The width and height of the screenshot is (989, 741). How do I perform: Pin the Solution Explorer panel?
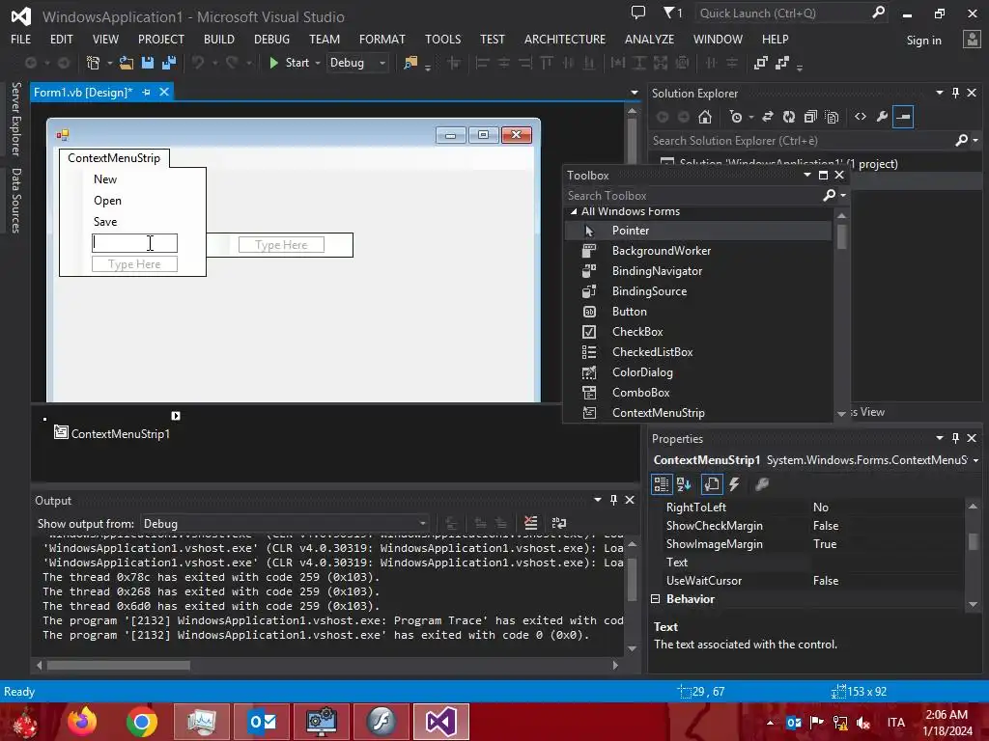(955, 93)
